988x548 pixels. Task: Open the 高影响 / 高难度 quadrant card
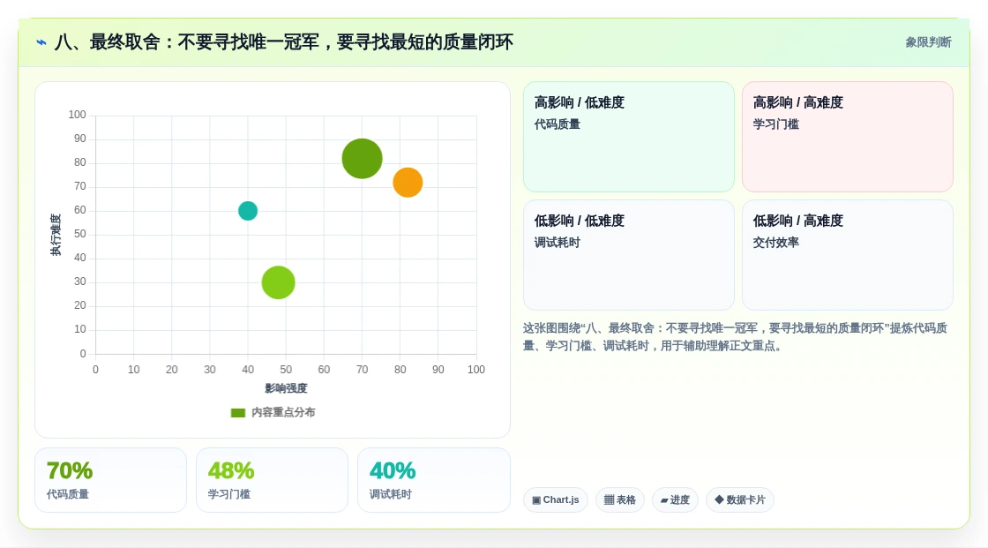[848, 137]
